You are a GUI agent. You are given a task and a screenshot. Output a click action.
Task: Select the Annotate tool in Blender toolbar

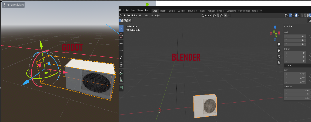coord(121,73)
